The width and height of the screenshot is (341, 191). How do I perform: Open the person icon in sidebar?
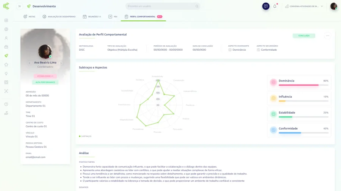tap(6, 38)
